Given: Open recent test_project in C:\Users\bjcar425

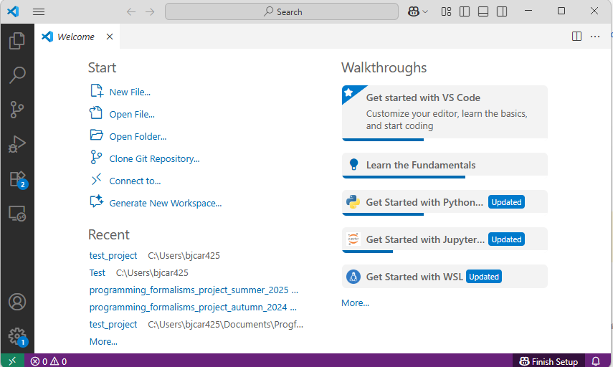Looking at the screenshot, I should pyautogui.click(x=113, y=255).
